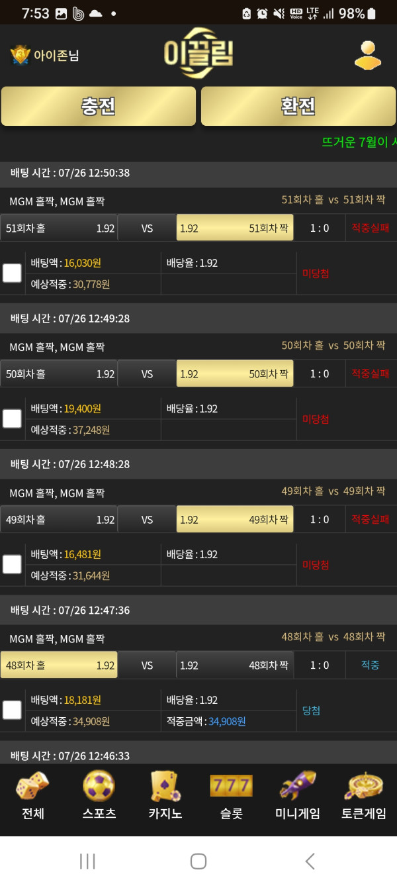Open the 토큰게임 roulette icon

pyautogui.click(x=363, y=785)
